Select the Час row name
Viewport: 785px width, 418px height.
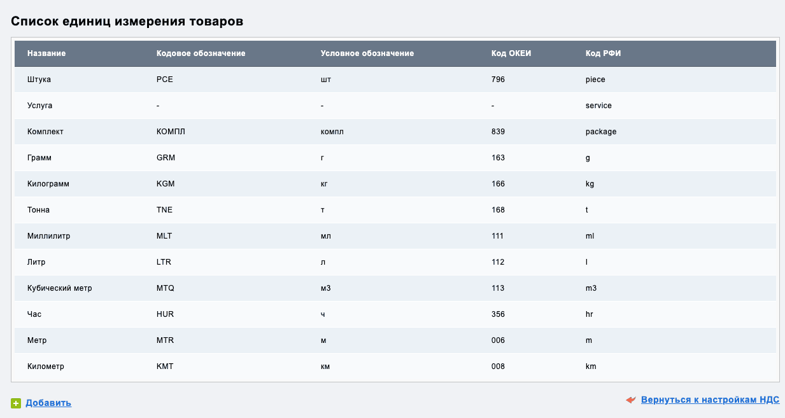pos(34,314)
